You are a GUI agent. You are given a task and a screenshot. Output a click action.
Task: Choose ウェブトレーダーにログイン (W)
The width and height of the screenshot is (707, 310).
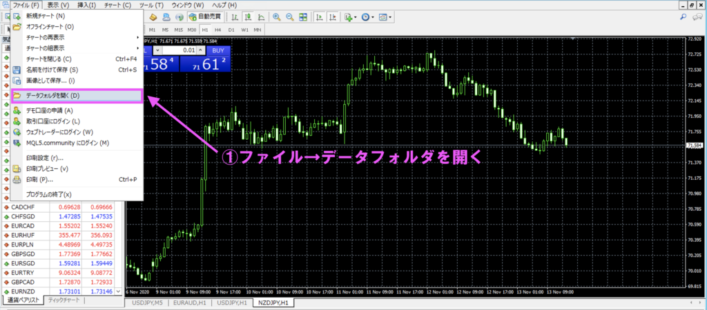pos(77,132)
